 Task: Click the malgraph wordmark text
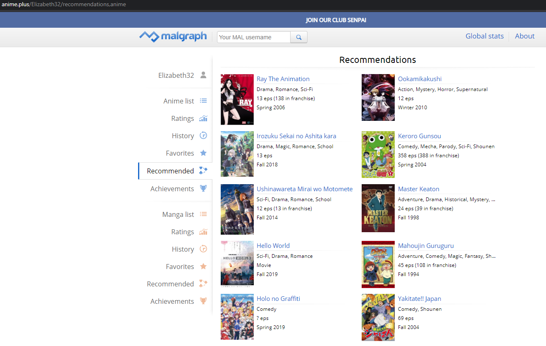pyautogui.click(x=184, y=36)
